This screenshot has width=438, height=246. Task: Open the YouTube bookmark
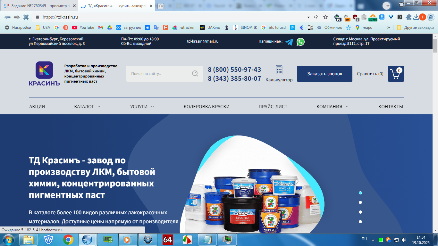tap(83, 28)
